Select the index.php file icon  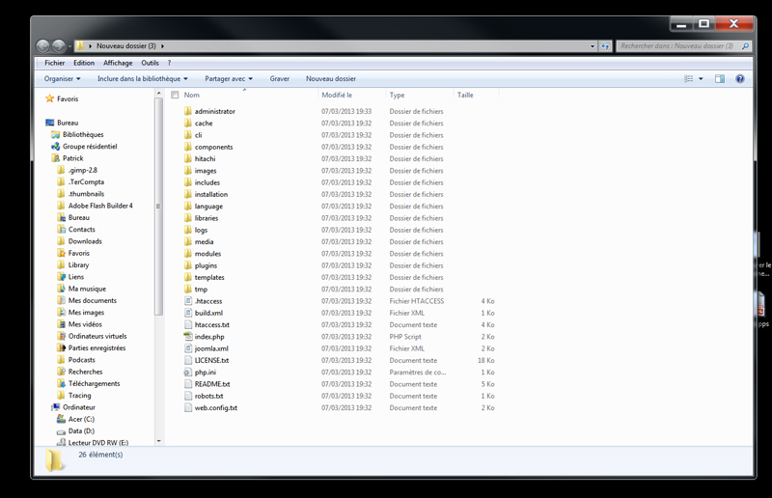pyautogui.click(x=188, y=337)
